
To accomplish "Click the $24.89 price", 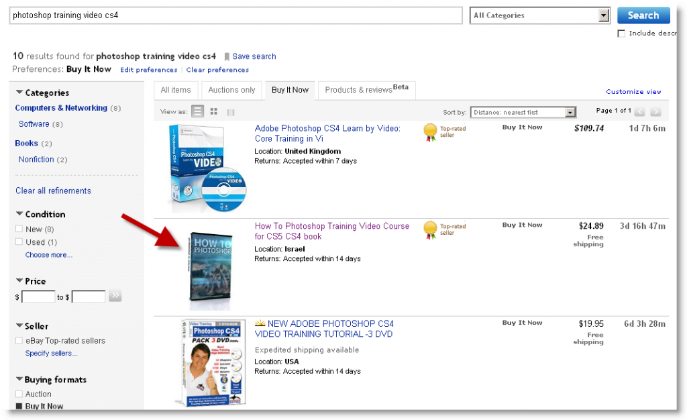I will coord(591,226).
